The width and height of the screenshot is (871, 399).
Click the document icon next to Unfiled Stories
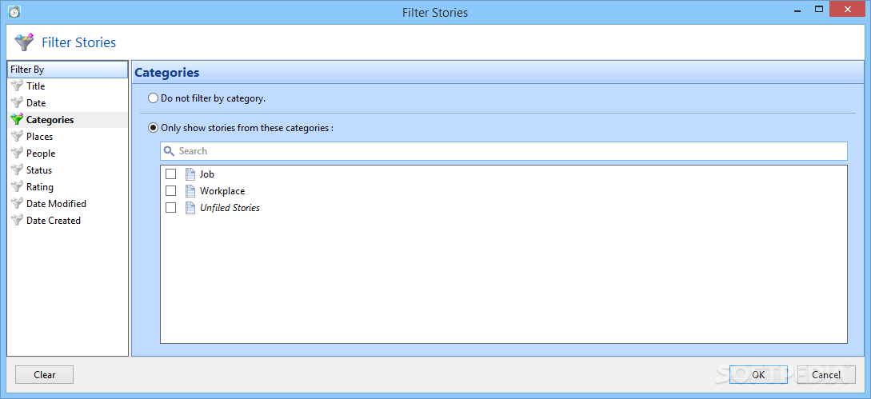click(x=190, y=208)
